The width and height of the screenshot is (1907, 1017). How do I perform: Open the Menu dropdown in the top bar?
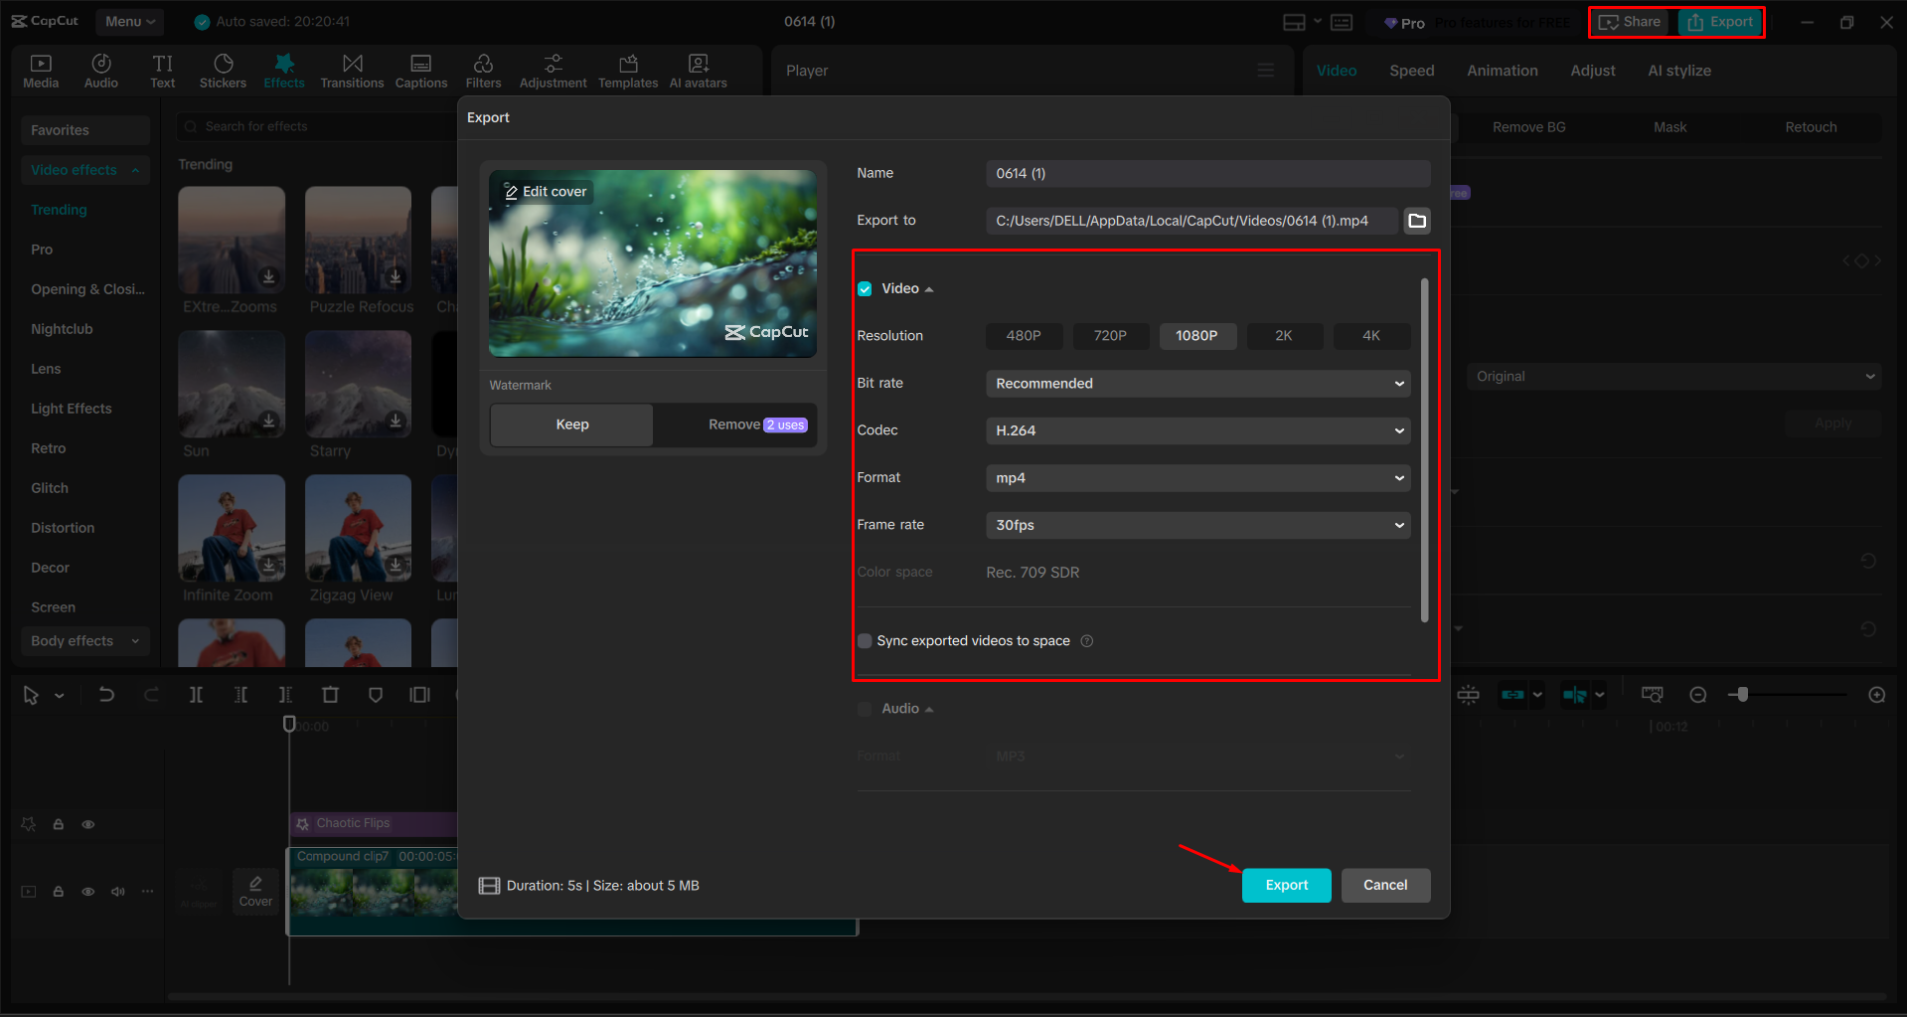point(129,21)
